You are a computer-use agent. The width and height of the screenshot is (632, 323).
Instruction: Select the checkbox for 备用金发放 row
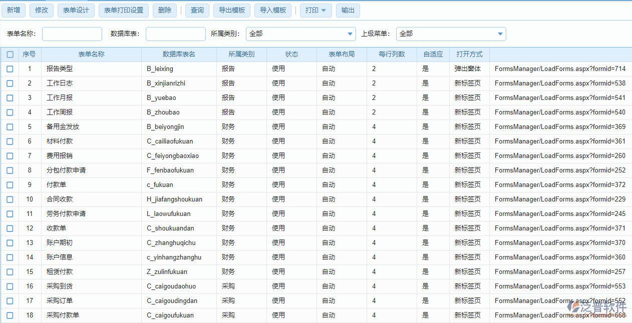coord(10,127)
